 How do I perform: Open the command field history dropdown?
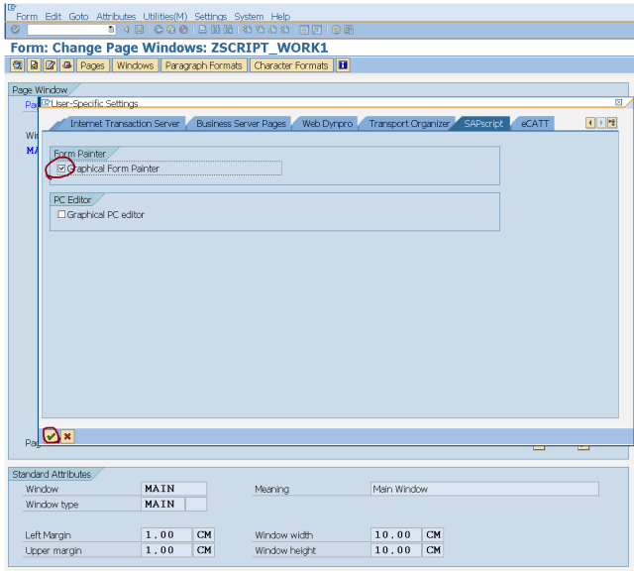coord(111,29)
